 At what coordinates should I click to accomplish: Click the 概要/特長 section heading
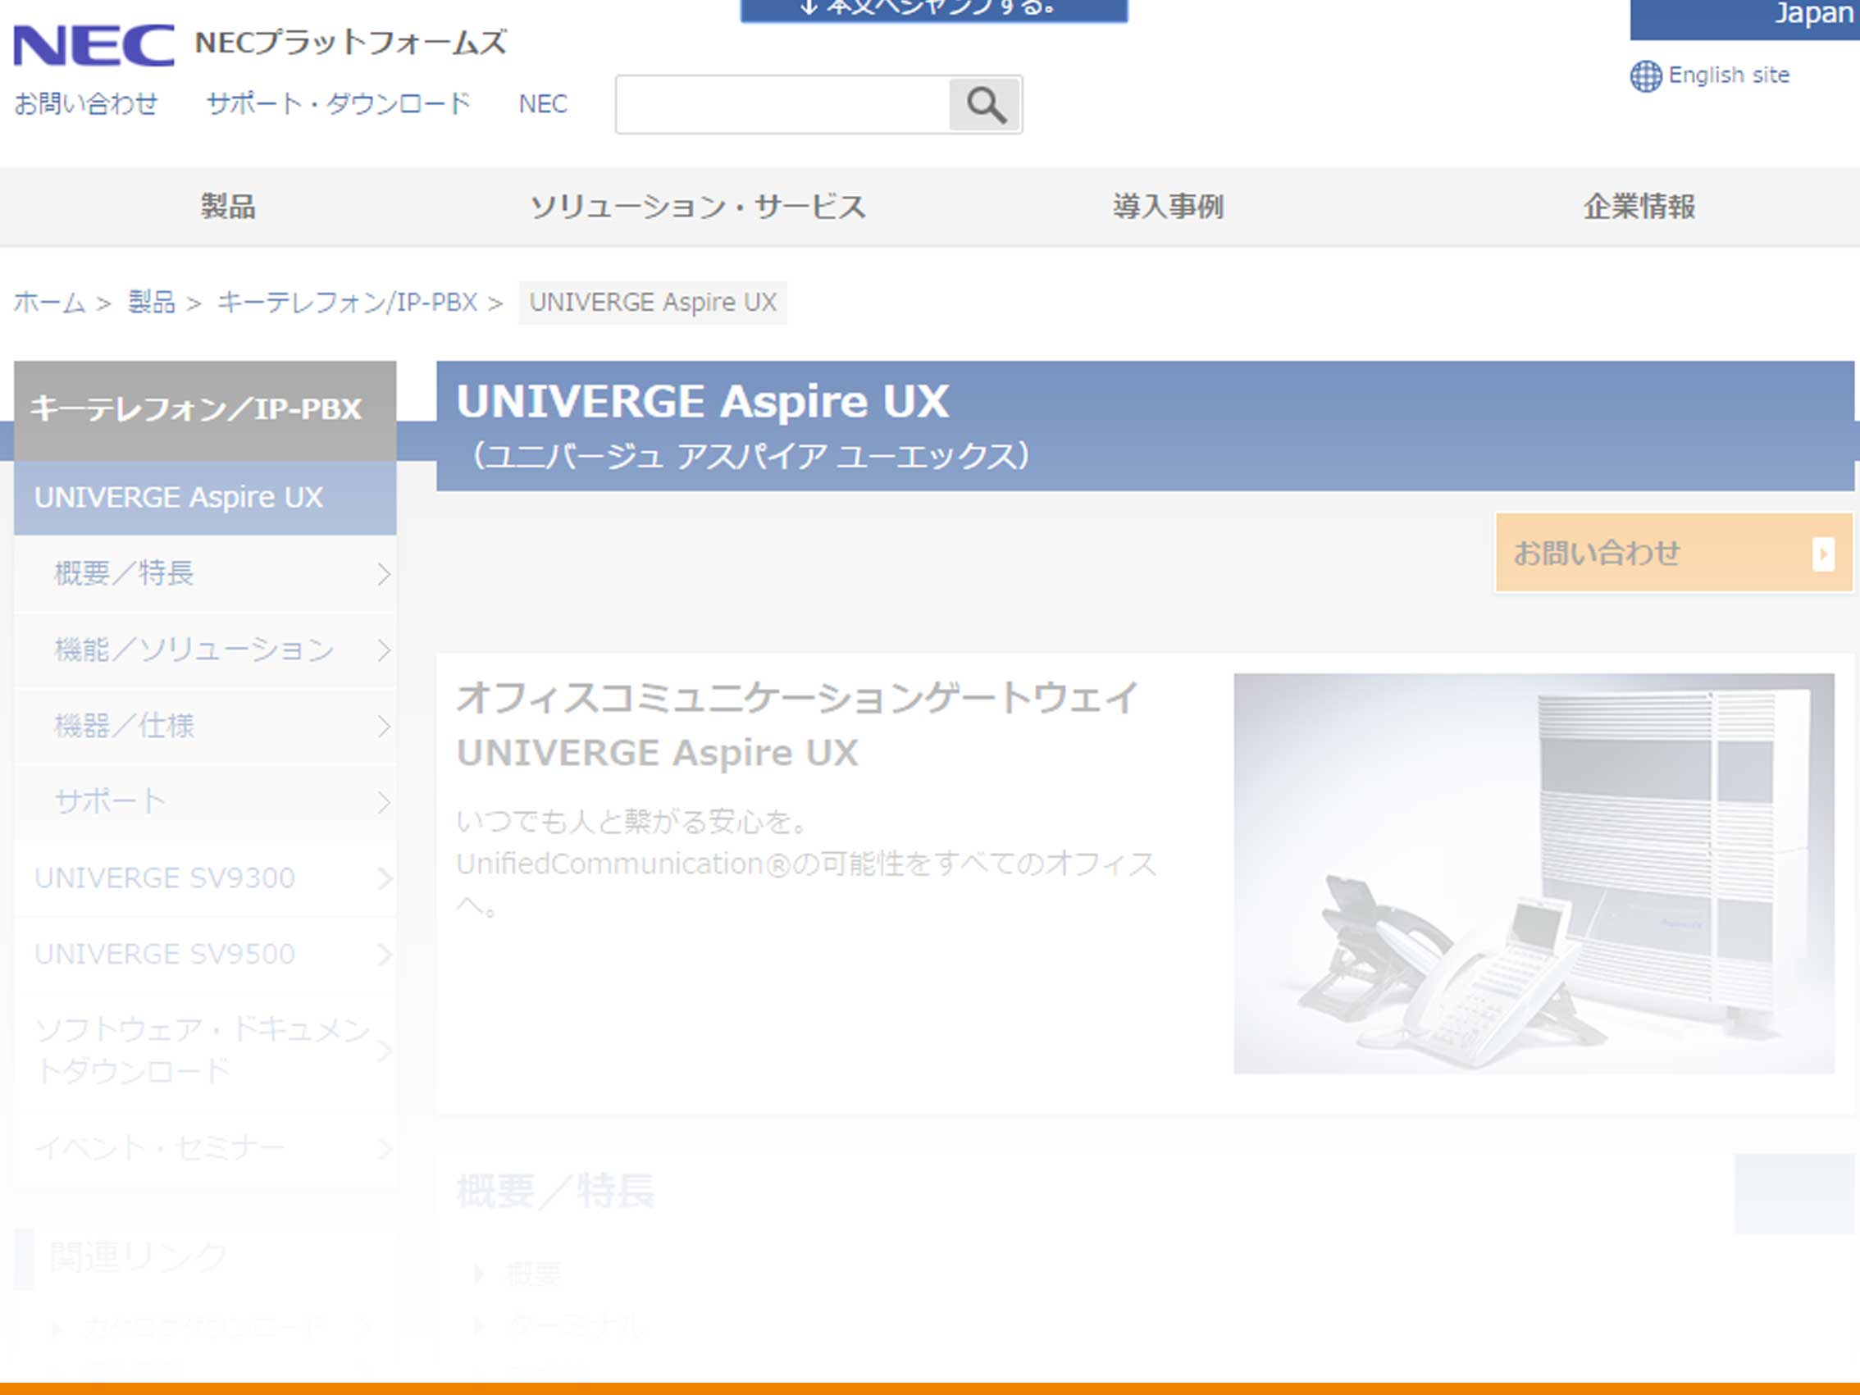coord(555,1192)
